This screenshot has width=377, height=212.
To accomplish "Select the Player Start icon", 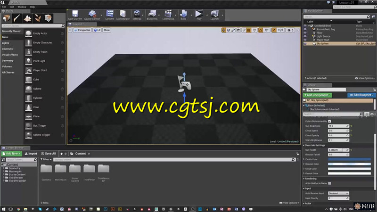I will tap(29, 70).
